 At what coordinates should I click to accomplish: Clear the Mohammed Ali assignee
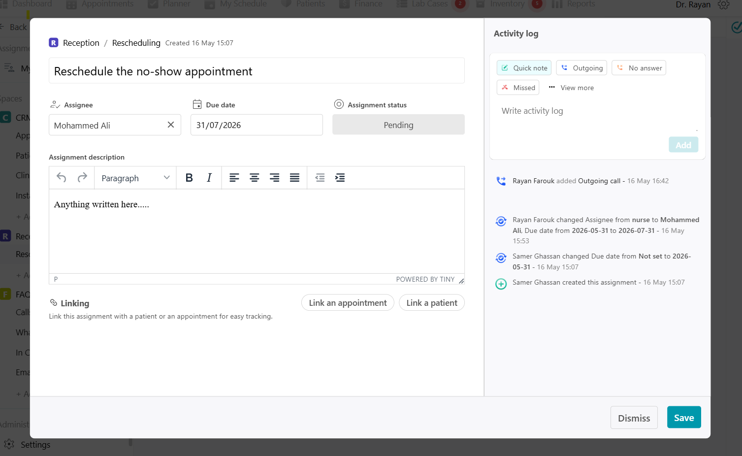[x=171, y=125]
